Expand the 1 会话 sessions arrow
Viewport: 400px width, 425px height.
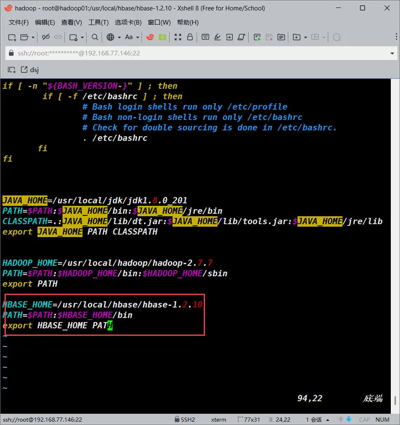click(327, 420)
